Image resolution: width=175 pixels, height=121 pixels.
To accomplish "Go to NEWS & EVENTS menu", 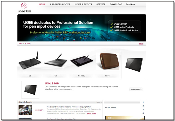I will tap(83, 4).
